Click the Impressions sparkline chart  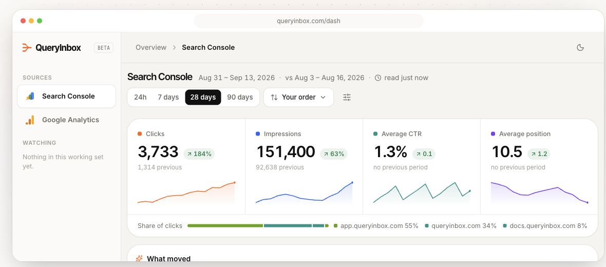(x=304, y=192)
